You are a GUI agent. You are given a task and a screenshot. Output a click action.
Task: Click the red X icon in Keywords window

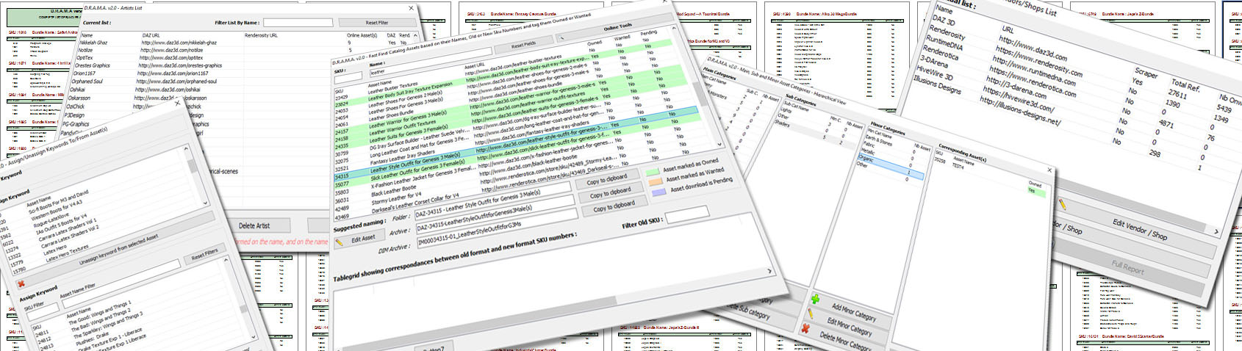click(x=21, y=283)
